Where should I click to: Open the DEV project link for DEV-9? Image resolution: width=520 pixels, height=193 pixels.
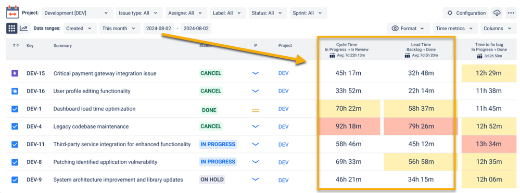tap(284, 180)
